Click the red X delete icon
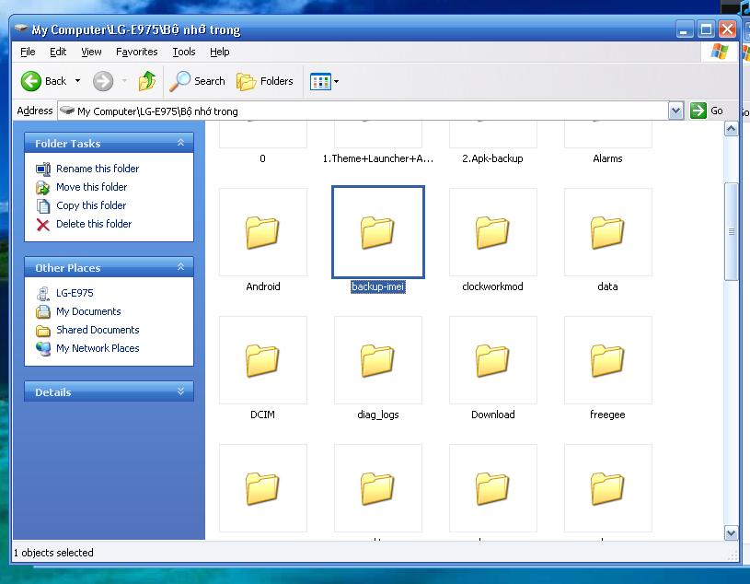The width and height of the screenshot is (750, 584). point(43,225)
